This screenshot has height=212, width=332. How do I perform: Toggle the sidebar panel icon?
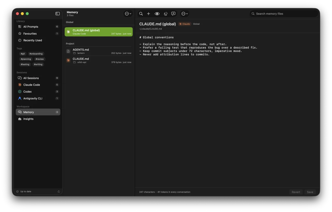58,13
